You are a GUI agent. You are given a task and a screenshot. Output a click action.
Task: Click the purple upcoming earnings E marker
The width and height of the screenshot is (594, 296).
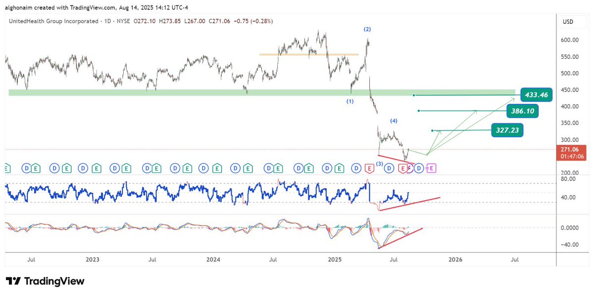click(x=431, y=169)
